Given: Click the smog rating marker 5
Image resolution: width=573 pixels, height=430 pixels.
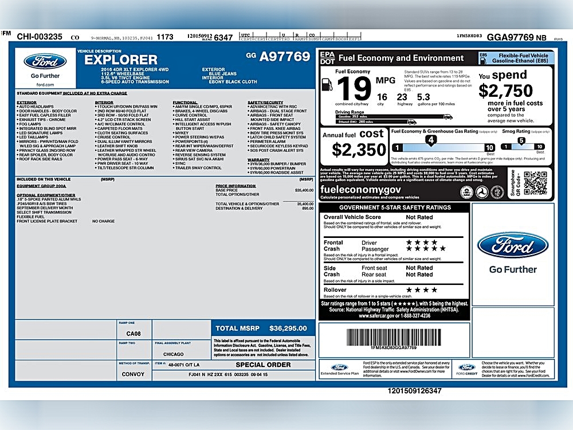Looking at the screenshot, I should pyautogui.click(x=521, y=141).
